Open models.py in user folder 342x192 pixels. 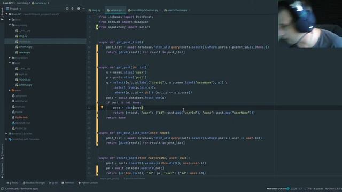coord(23,79)
